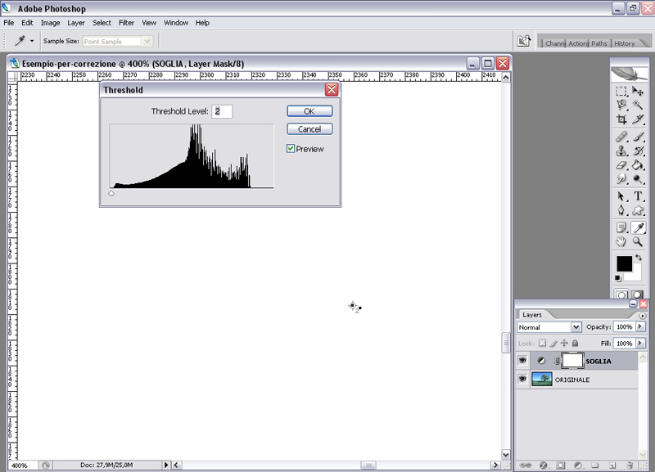
Task: Select the Crop tool in the toolbox
Action: 621,119
